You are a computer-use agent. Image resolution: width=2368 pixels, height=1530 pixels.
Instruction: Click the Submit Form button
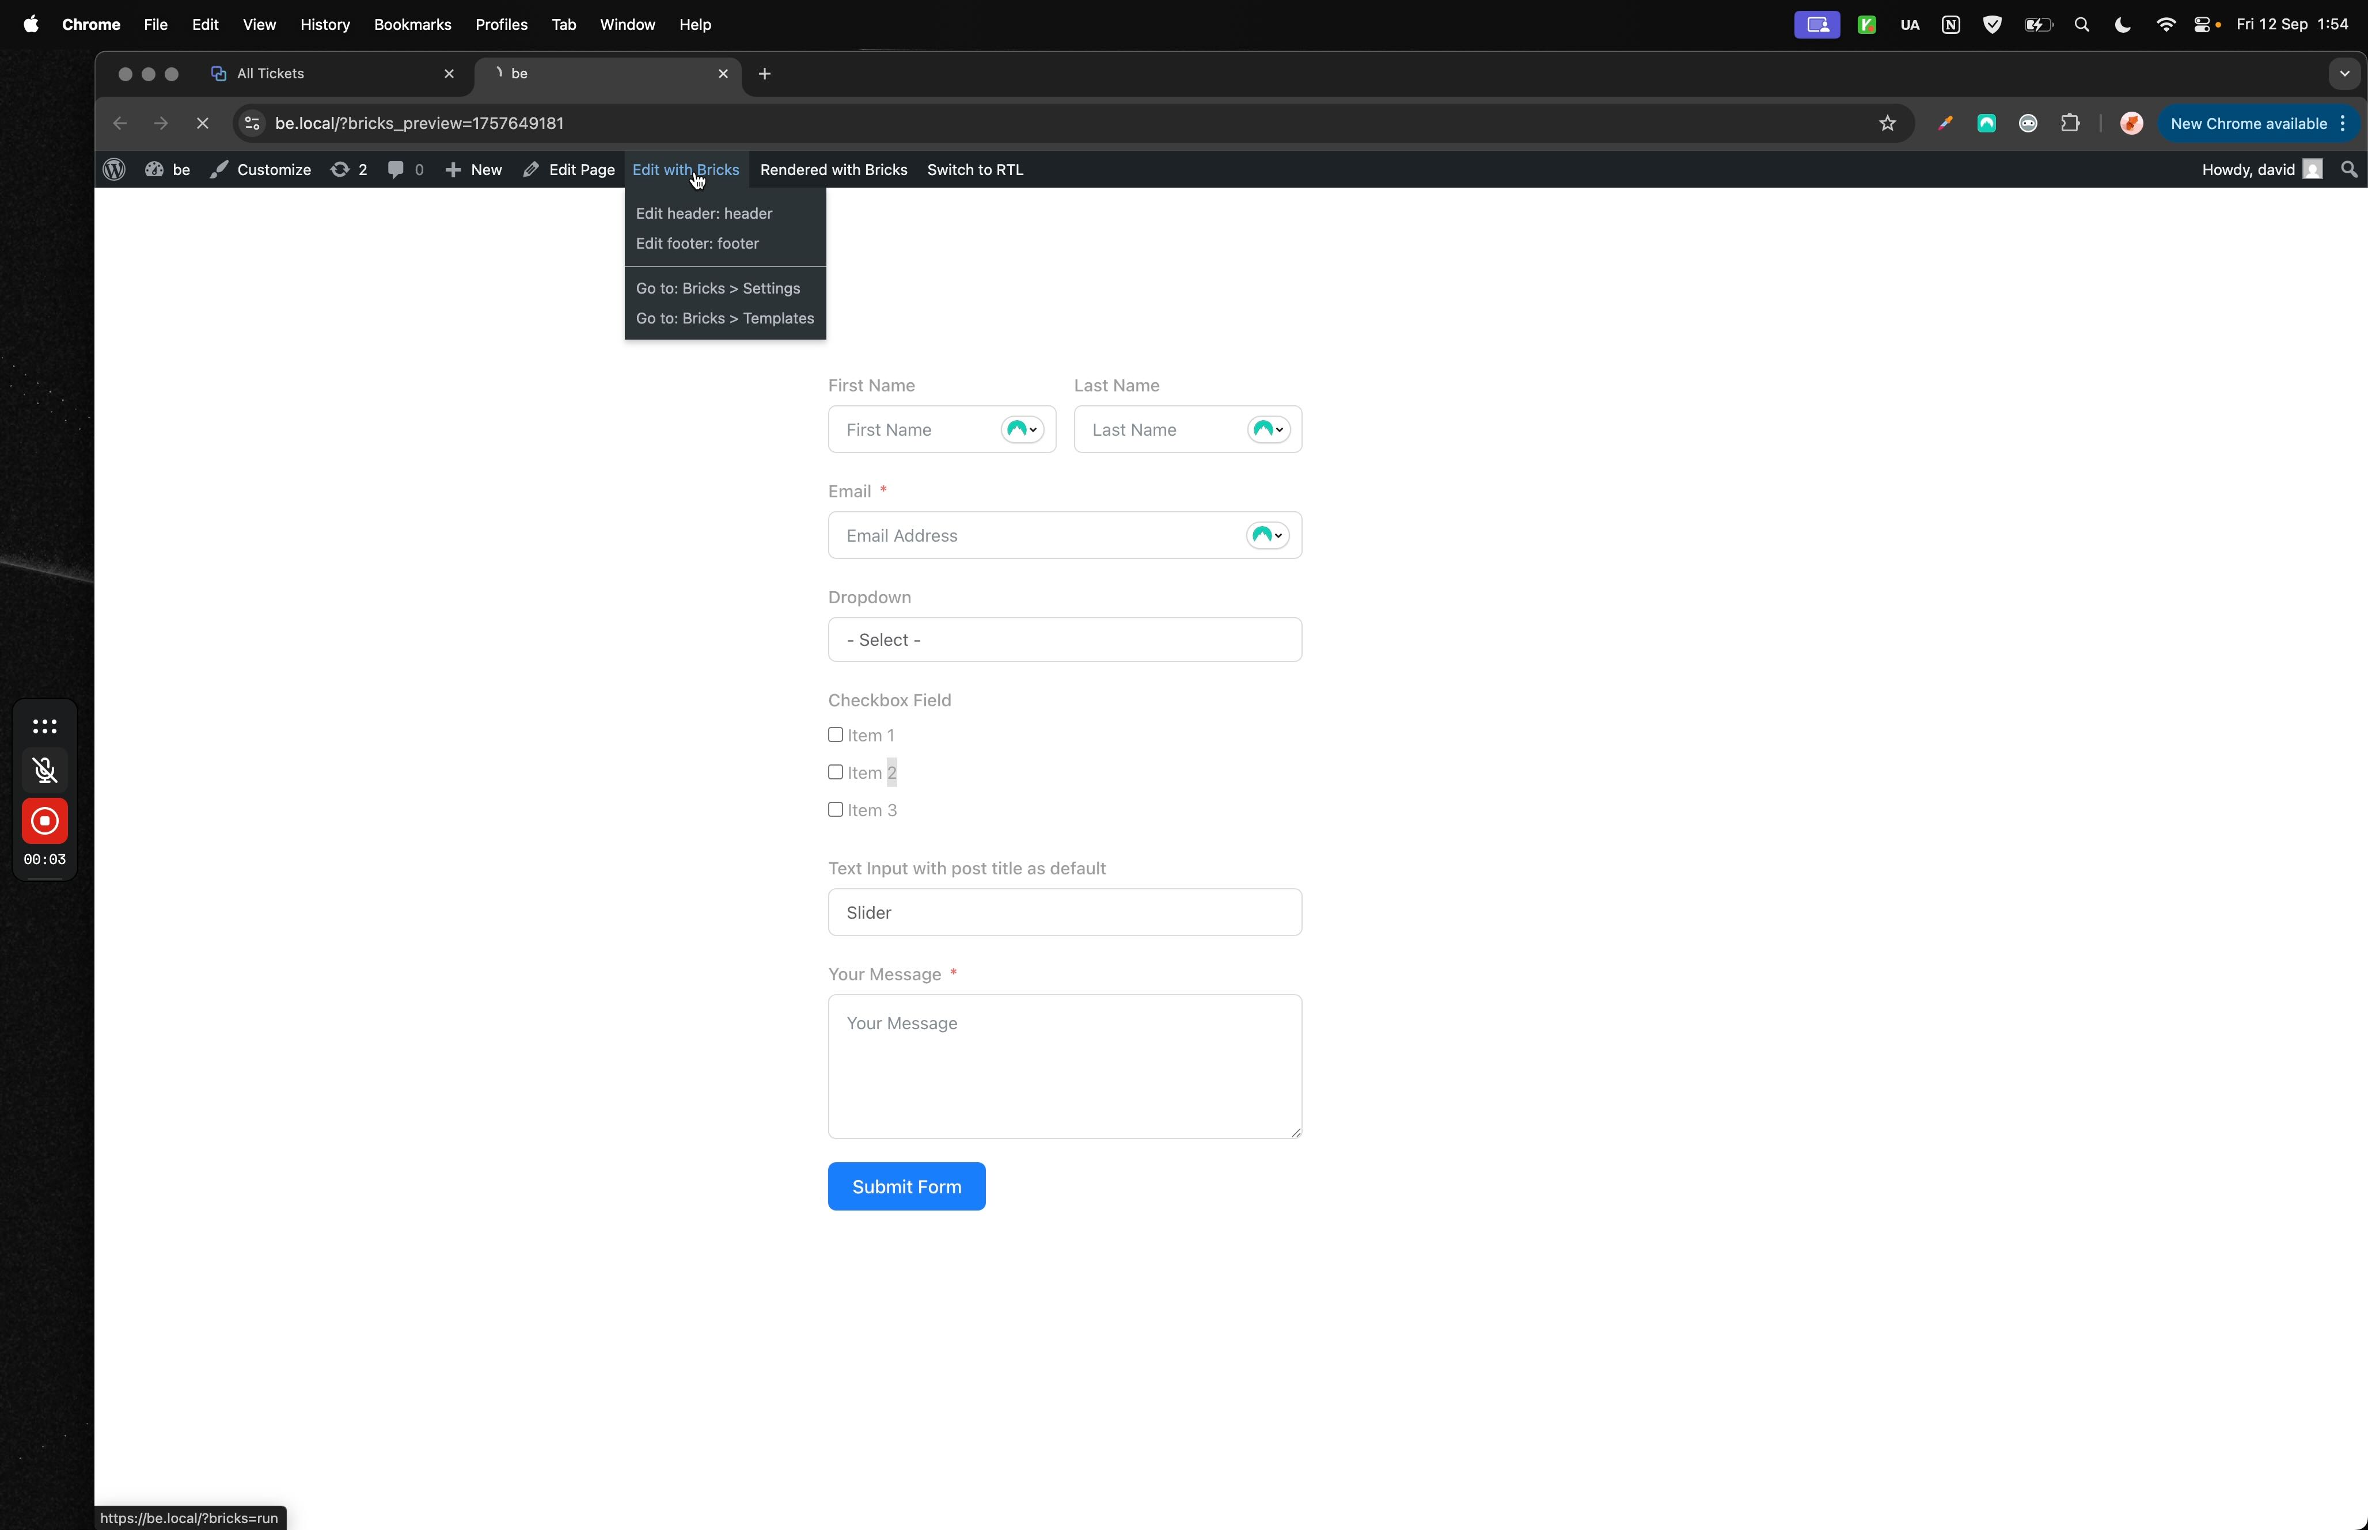[906, 1186]
